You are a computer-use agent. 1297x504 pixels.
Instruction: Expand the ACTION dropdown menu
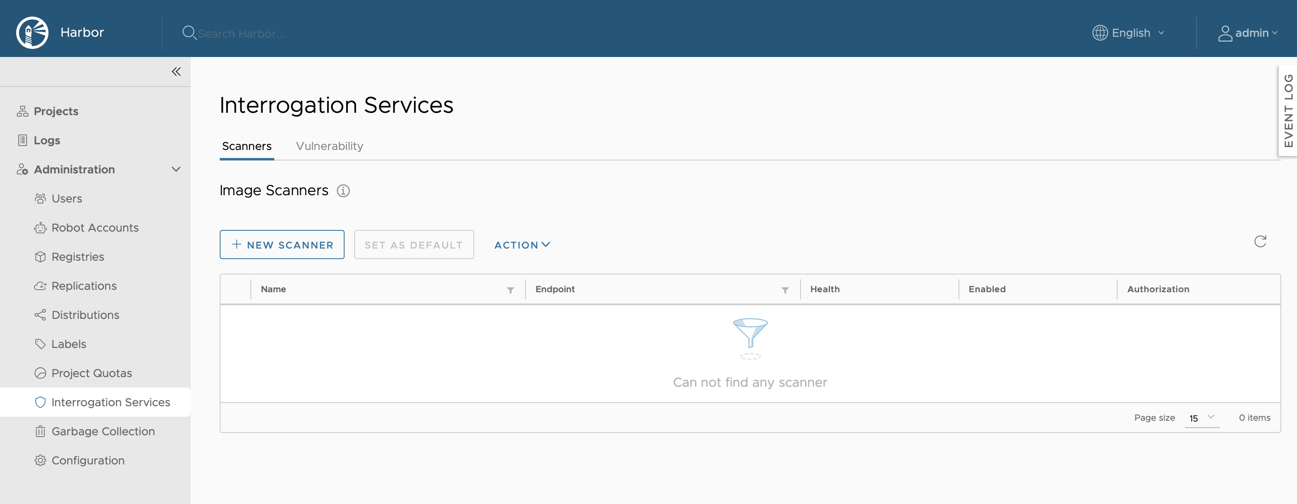click(522, 243)
